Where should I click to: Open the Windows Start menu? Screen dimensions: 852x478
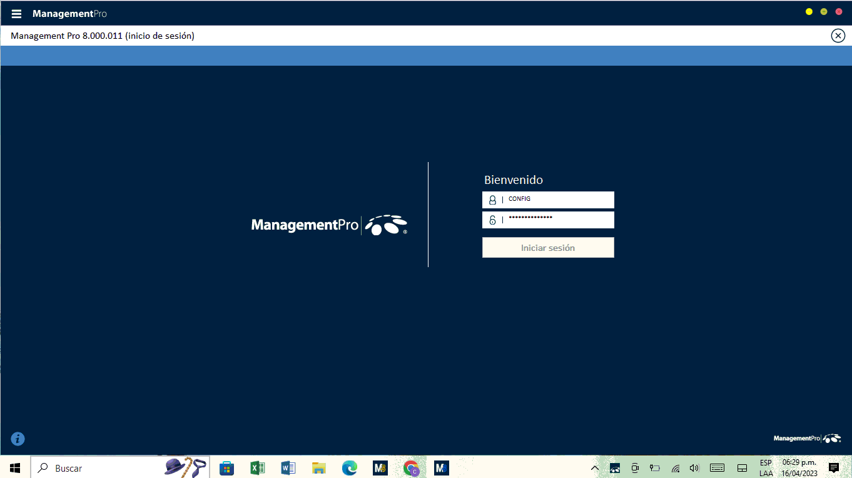[15, 467]
